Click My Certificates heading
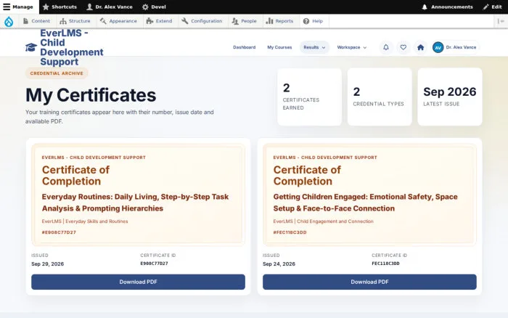 point(91,95)
